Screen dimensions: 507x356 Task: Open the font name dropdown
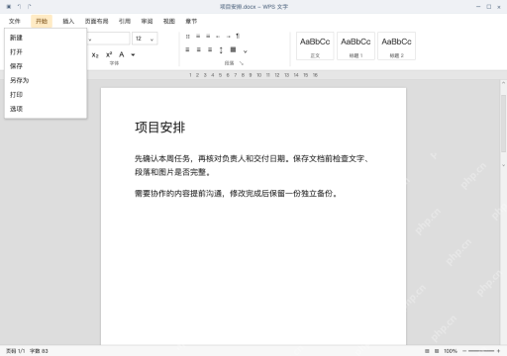coord(108,39)
